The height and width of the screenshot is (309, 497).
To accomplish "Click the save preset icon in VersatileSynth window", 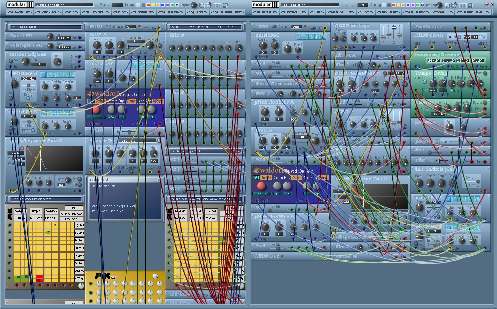I will click(202, 5).
